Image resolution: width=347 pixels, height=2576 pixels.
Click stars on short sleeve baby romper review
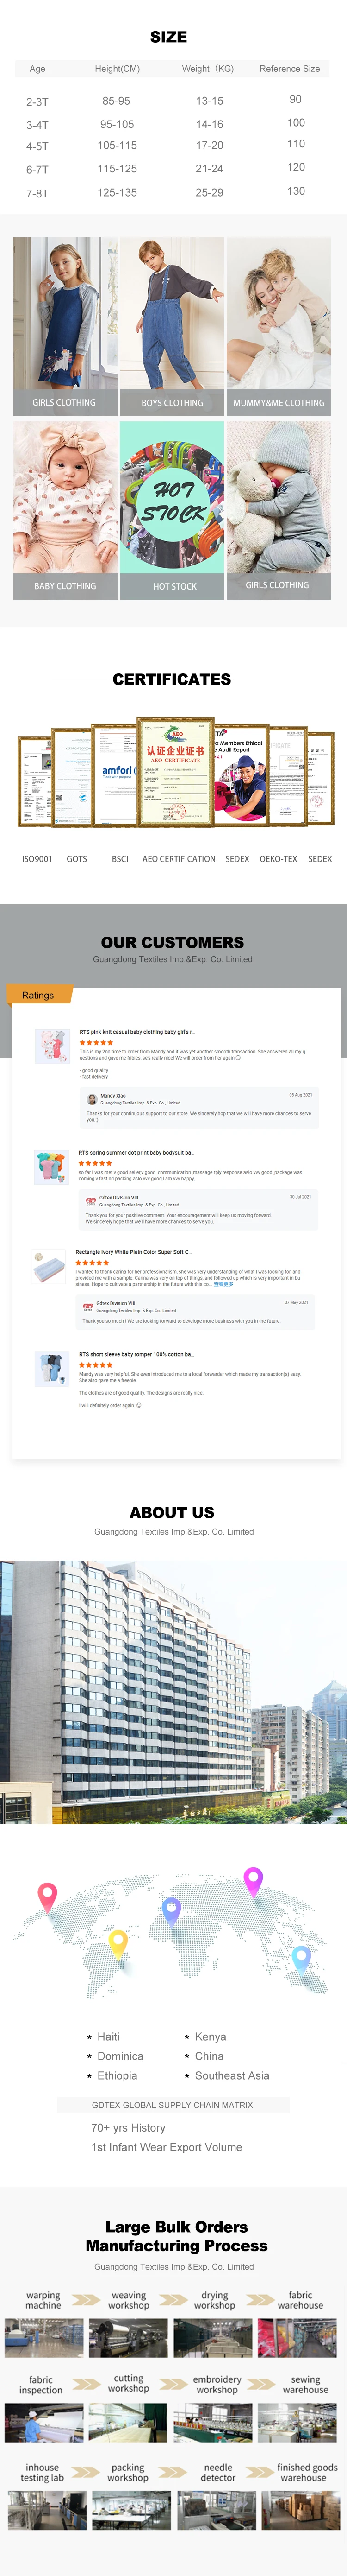96,1365
